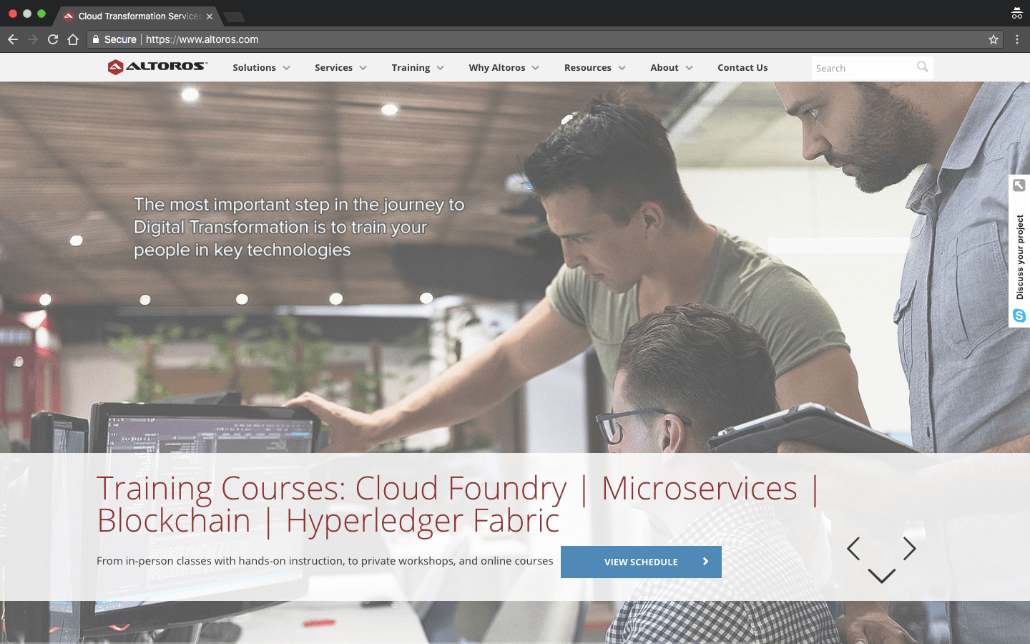The image size is (1030, 644).
Task: Click the icon atop Discuss your project tab
Action: click(x=1019, y=185)
